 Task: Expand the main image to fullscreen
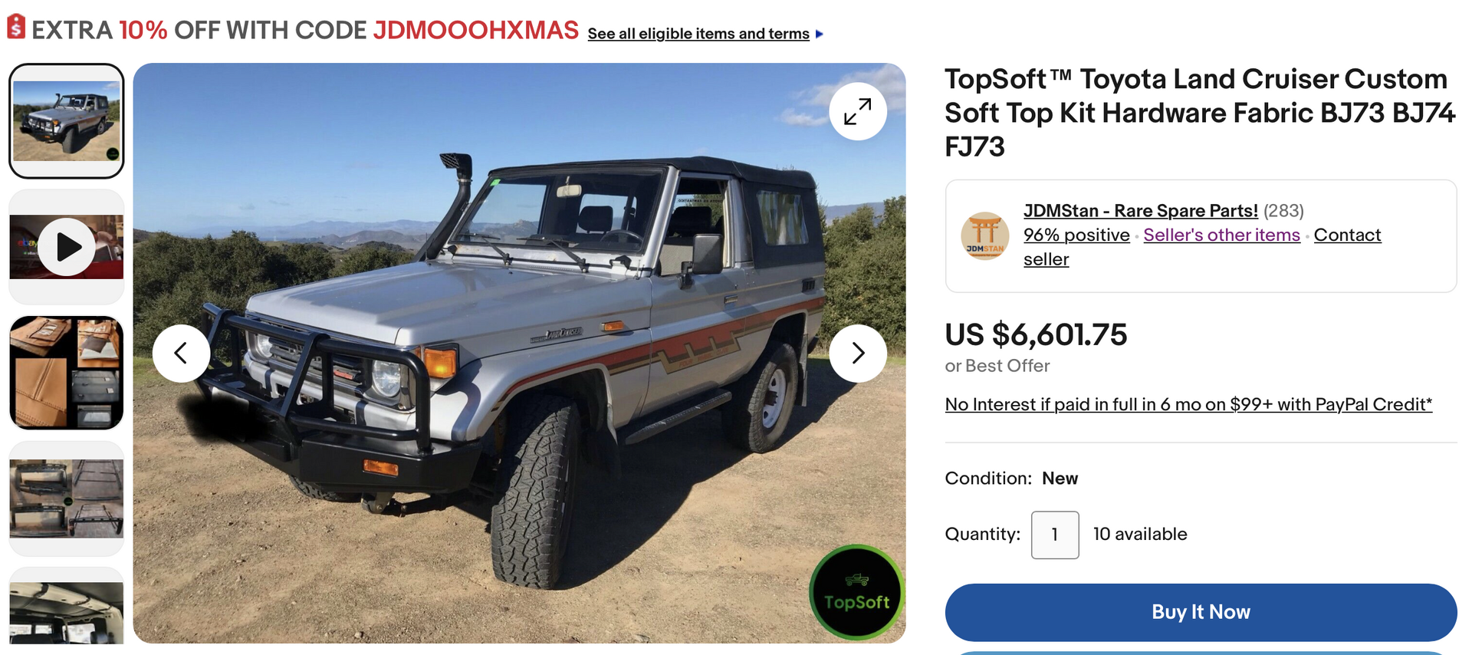coord(857,112)
